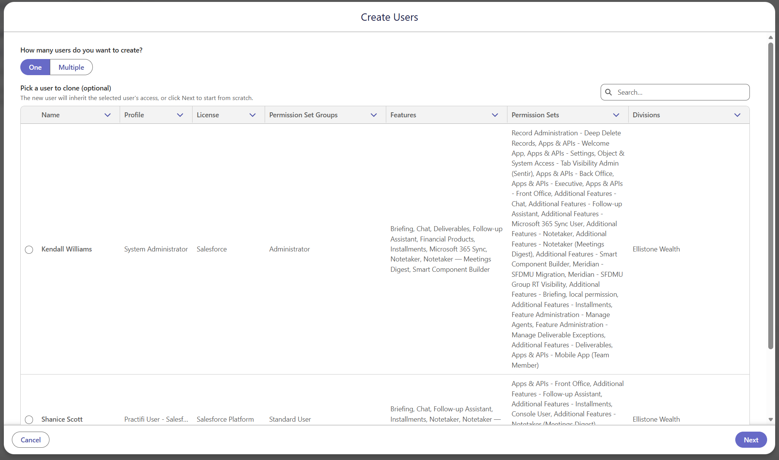Viewport: 779px width, 460px height.
Task: Open the Features column dropdown chevron
Action: click(495, 115)
